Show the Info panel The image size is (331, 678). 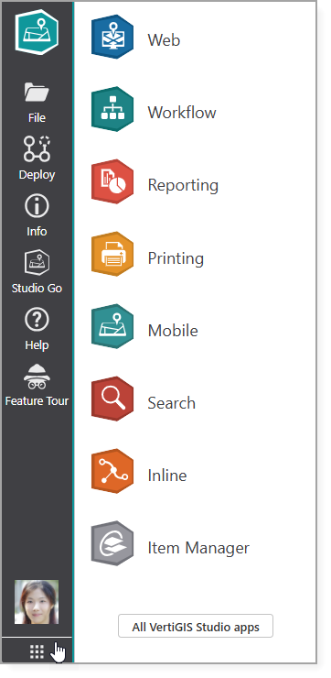[x=37, y=215]
